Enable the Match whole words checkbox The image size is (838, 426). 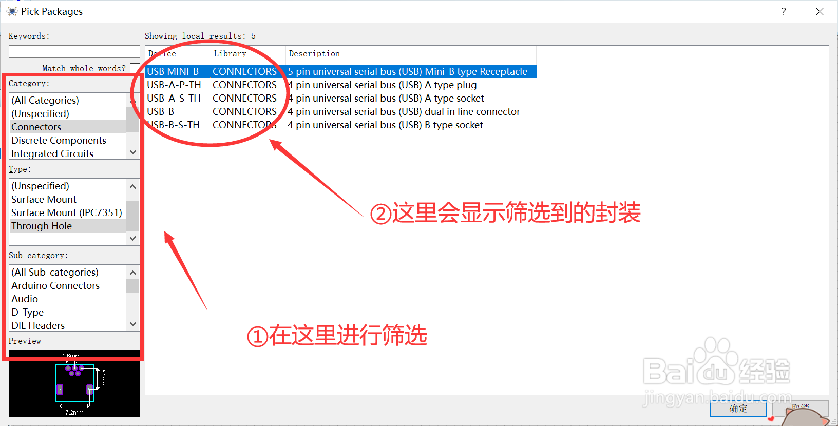click(135, 68)
